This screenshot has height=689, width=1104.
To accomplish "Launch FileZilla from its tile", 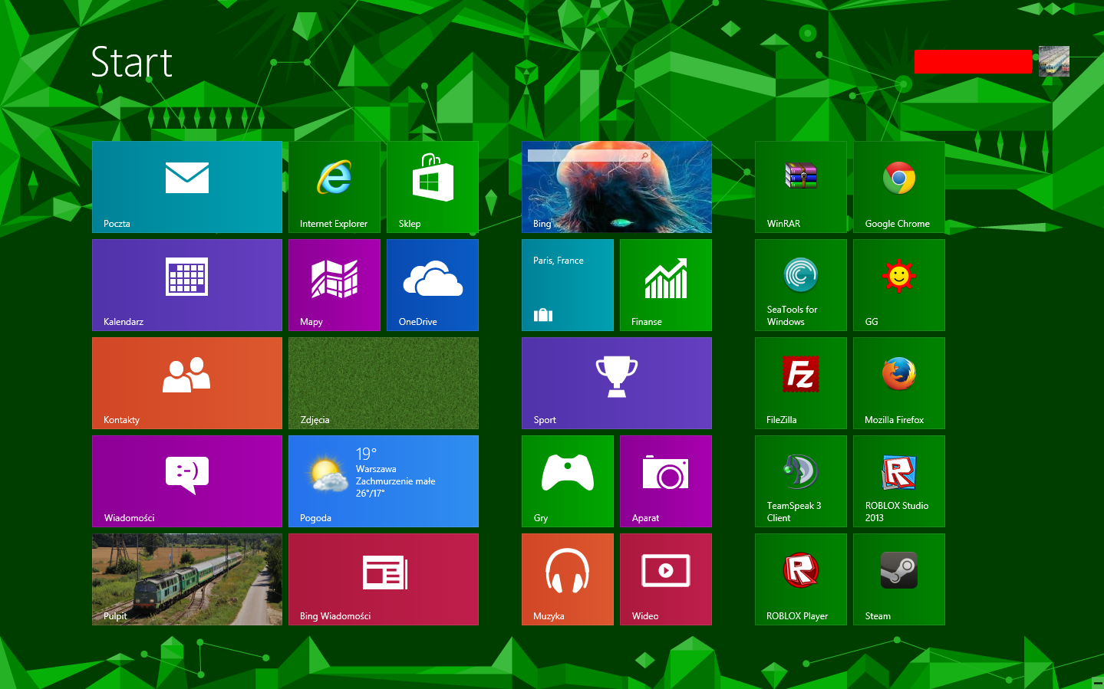I will coord(801,383).
